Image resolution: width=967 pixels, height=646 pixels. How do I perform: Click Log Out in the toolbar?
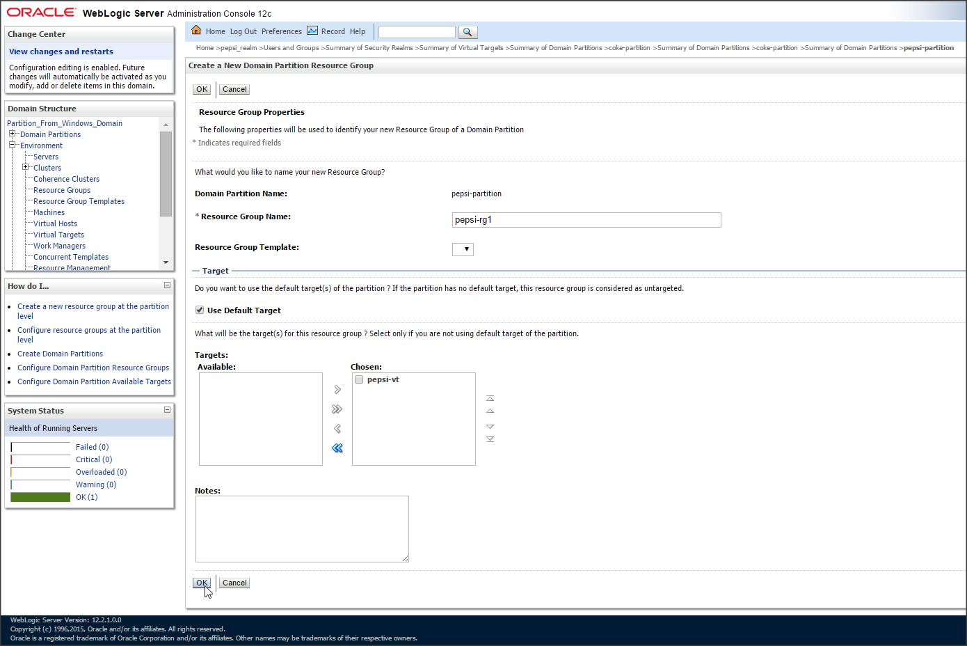pyautogui.click(x=243, y=31)
